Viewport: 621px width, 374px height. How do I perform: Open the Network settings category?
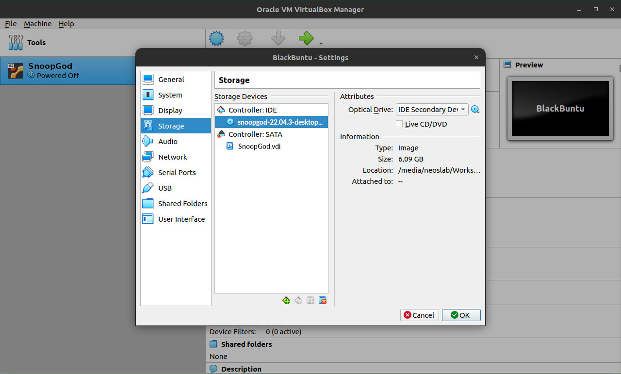coord(176,157)
